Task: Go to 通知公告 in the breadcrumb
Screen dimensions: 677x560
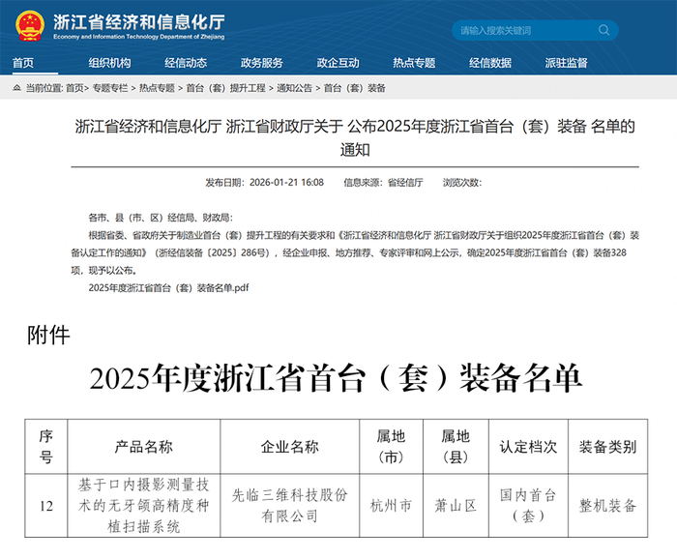Action: (294, 88)
